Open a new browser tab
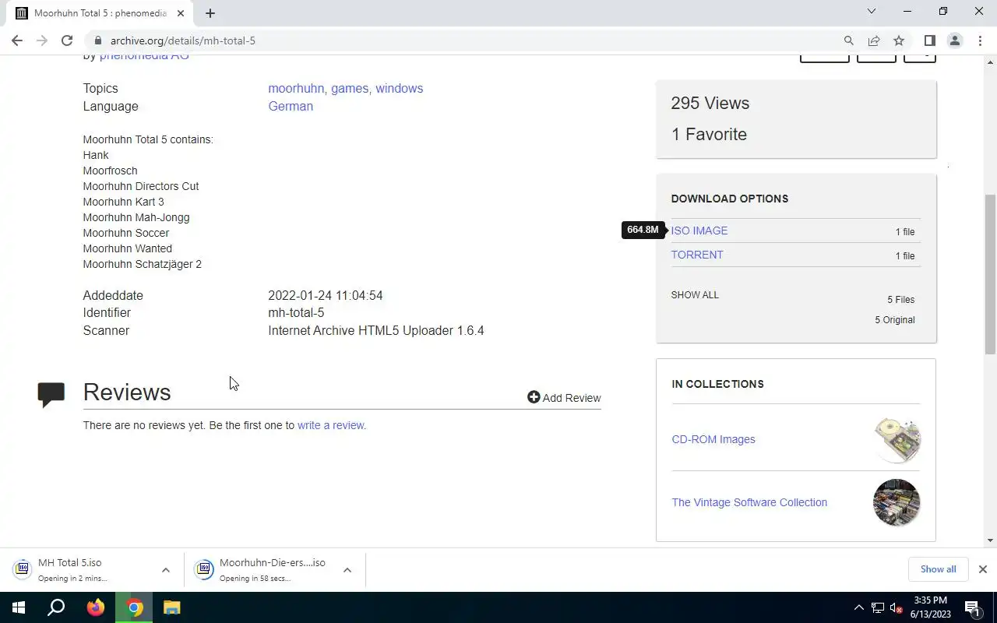 (210, 13)
